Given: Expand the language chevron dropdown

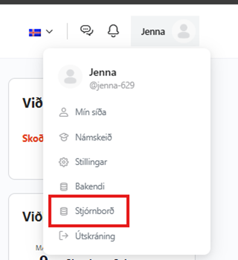Looking at the screenshot, I should coord(49,32).
